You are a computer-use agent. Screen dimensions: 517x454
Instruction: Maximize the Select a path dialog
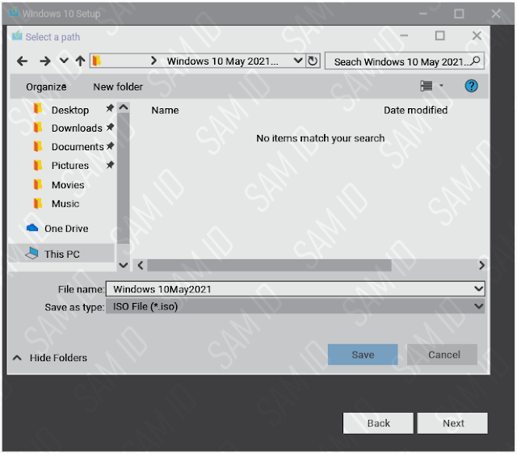pyautogui.click(x=439, y=36)
